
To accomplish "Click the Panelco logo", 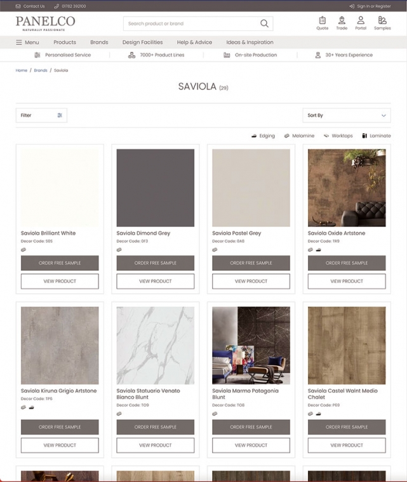I will tap(45, 23).
